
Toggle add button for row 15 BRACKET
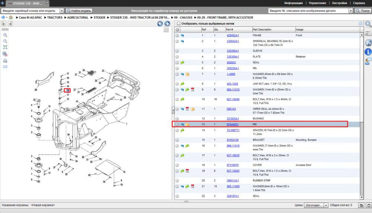177,140
